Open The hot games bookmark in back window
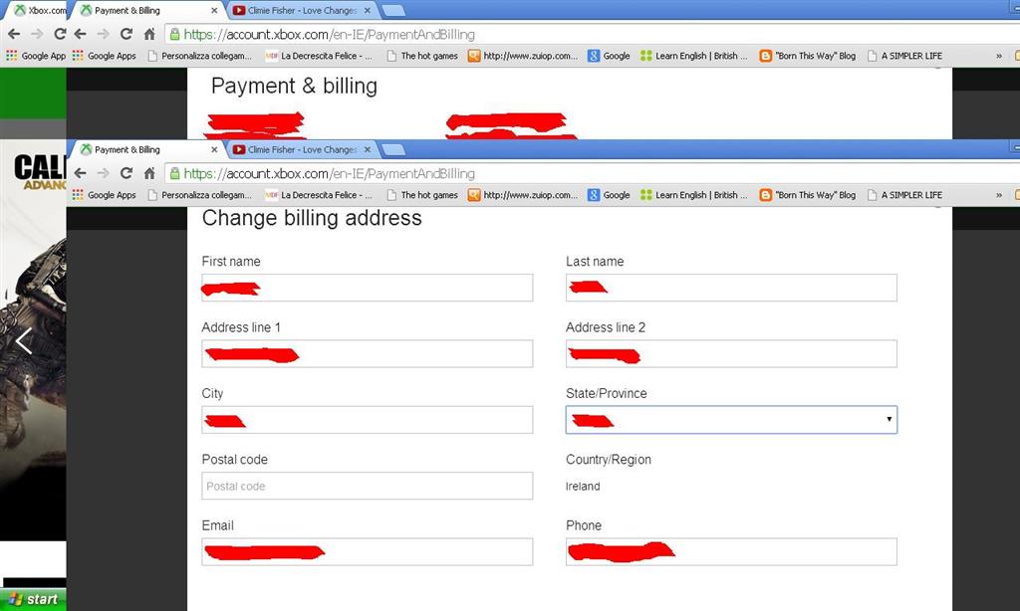Image resolution: width=1020 pixels, height=611 pixels. pyautogui.click(x=422, y=56)
